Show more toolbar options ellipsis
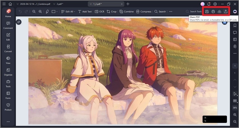The width and height of the screenshot is (239, 128). click(171, 11)
